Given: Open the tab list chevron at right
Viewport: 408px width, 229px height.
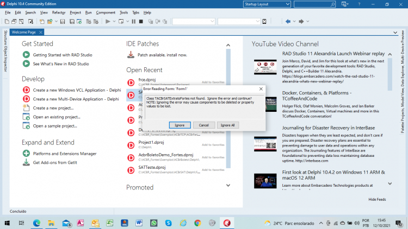Looking at the screenshot, I should tap(395, 33).
